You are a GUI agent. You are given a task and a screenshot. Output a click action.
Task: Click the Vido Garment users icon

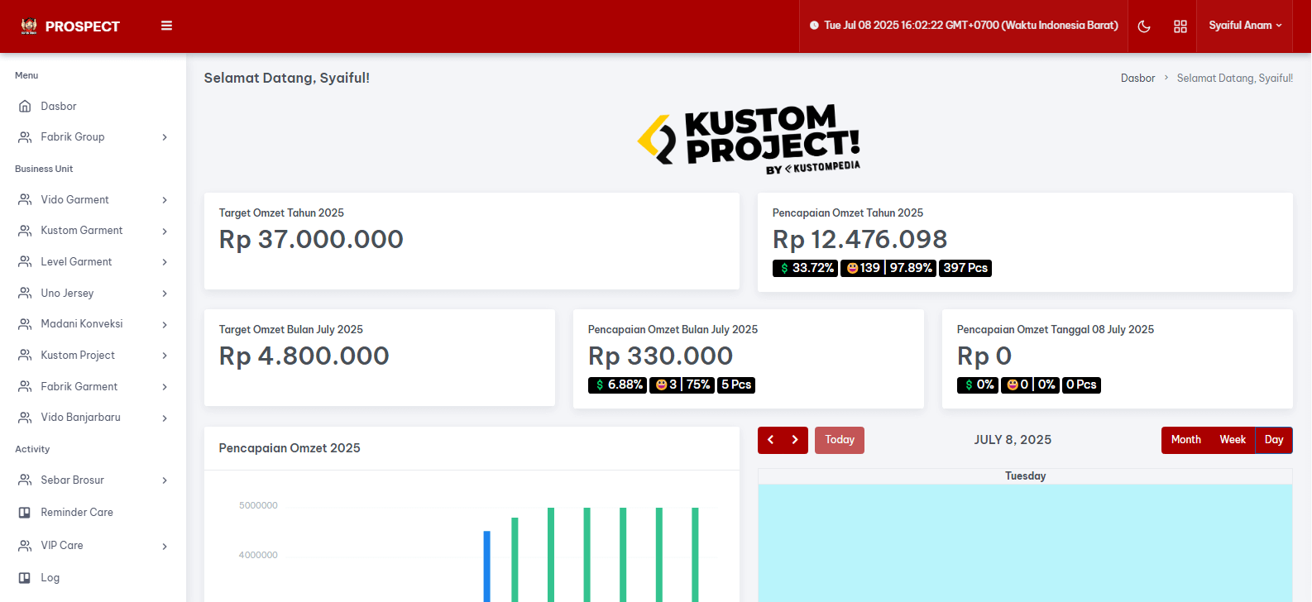click(x=25, y=199)
